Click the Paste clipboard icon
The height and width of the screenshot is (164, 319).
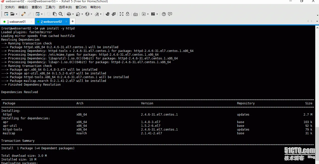(55, 14)
